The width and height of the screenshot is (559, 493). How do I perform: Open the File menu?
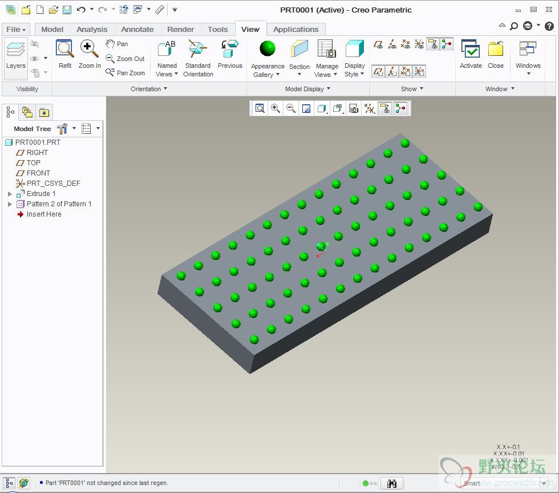(16, 29)
